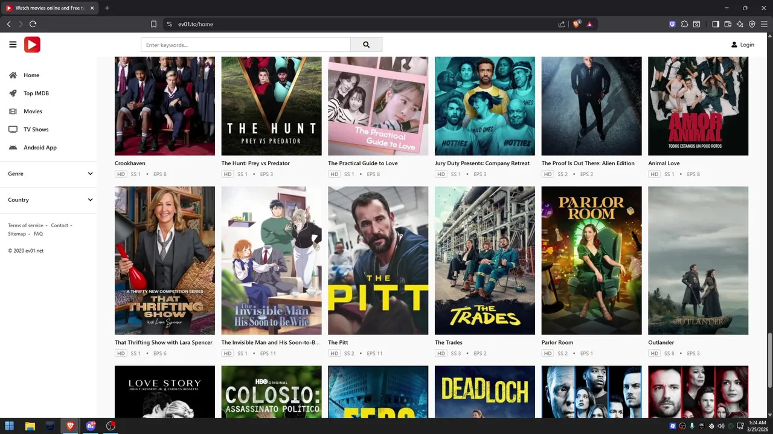Open The Hunt: Prey vs Predator poster
This screenshot has width=773, height=434.
271,106
